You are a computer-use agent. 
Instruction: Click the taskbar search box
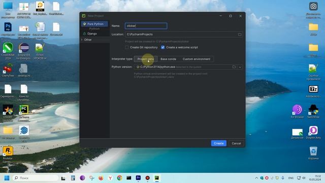point(36,178)
